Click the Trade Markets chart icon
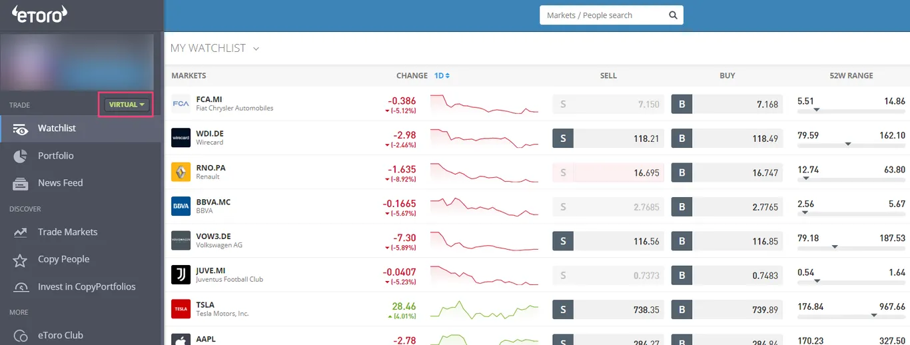910x345 pixels. point(20,232)
